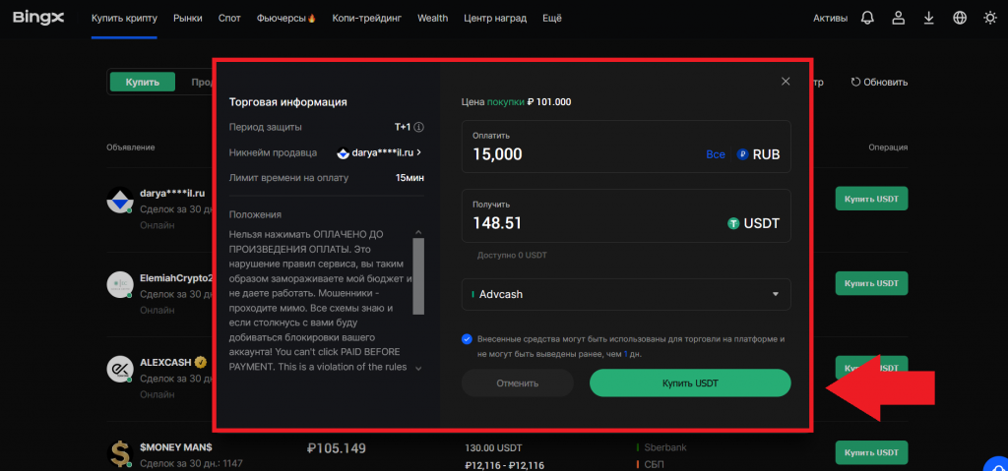This screenshot has height=471, width=1008.
Task: Open the Wealth menu
Action: (x=433, y=18)
